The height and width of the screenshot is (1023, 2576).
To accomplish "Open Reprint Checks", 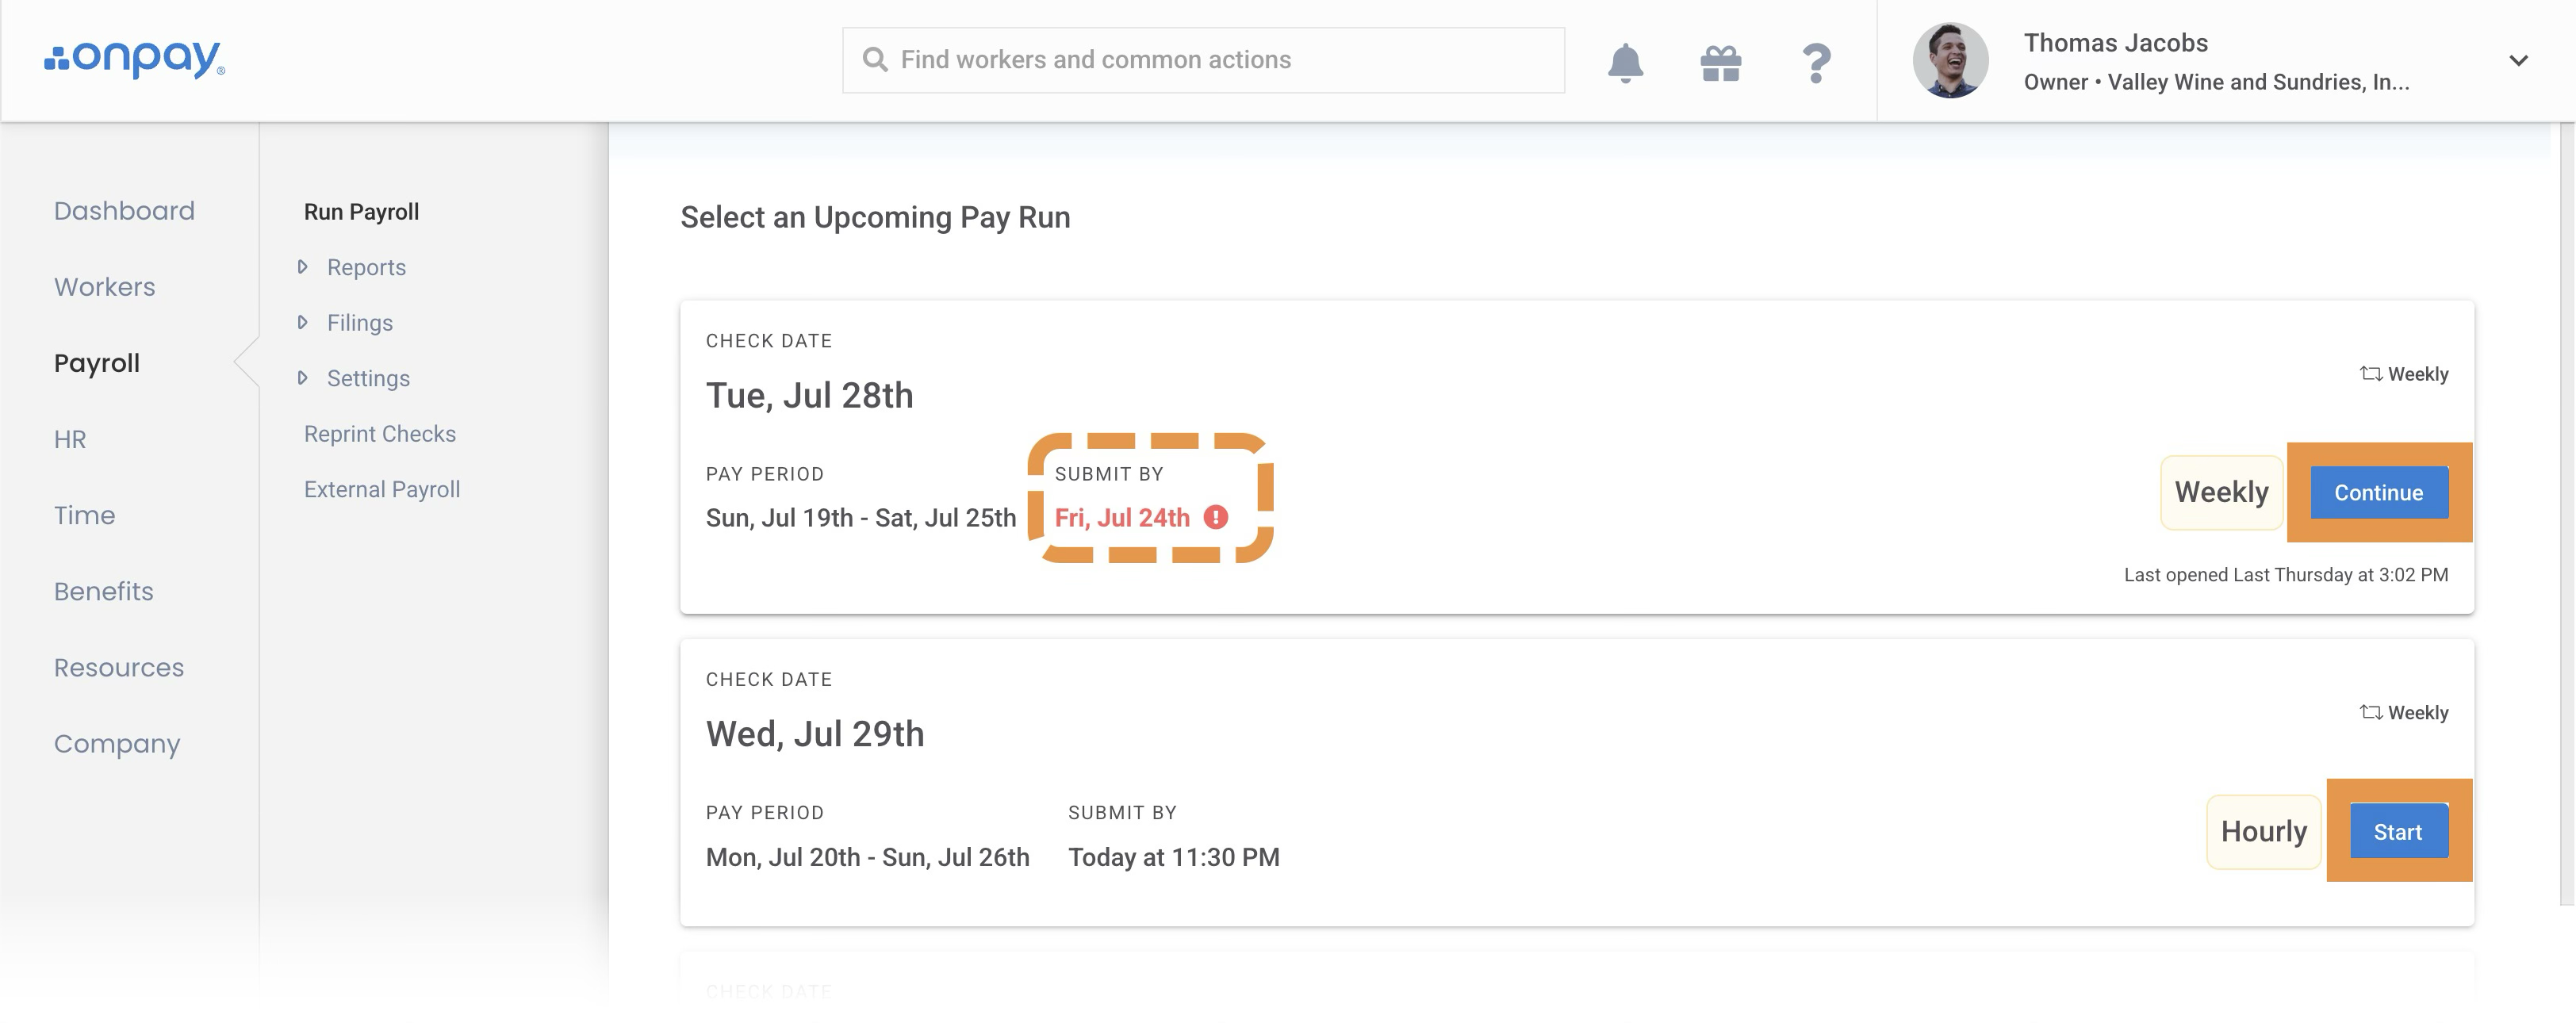I will 380,433.
